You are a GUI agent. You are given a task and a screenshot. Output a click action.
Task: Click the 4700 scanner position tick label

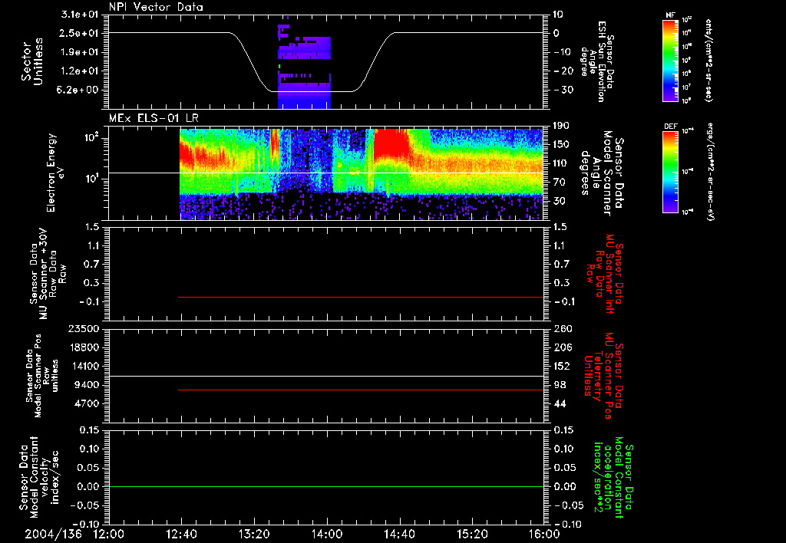pos(86,403)
